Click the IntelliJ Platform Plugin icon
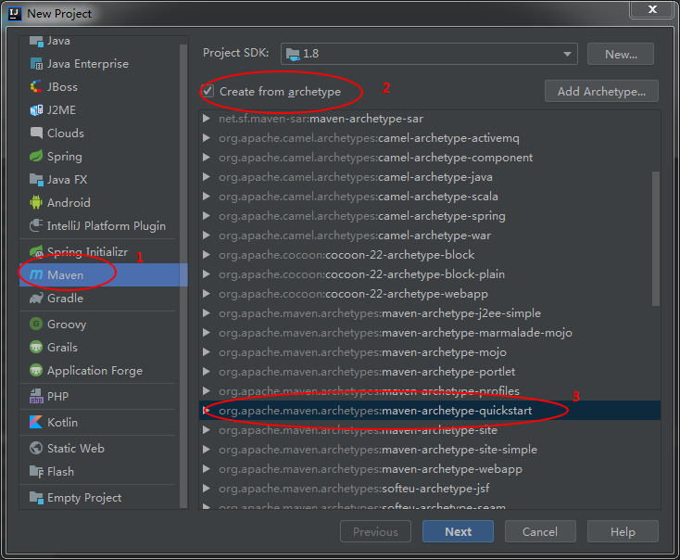This screenshot has width=680, height=560. [x=36, y=225]
